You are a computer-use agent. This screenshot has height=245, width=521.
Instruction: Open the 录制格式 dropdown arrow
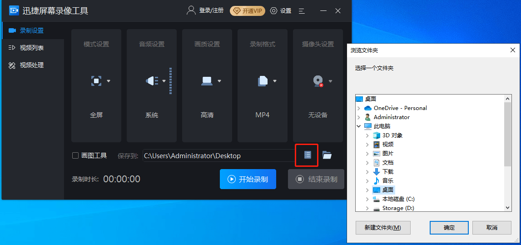point(275,81)
